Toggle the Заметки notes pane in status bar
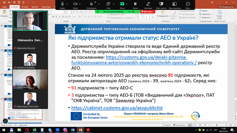The image size is (237, 133). pos(166,125)
